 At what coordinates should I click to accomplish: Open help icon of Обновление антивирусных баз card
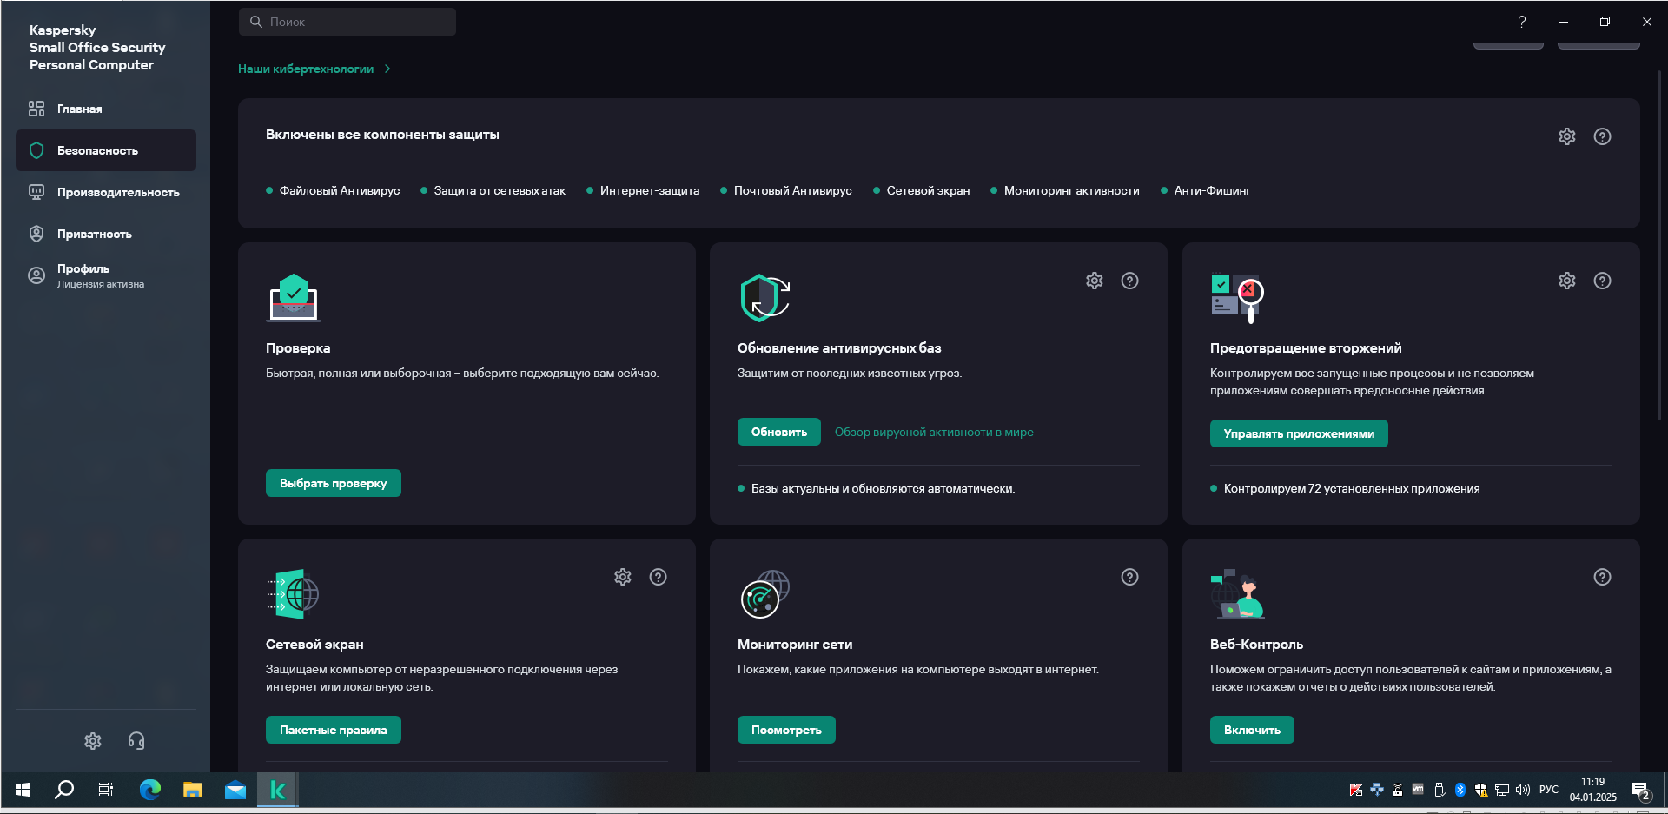click(1129, 281)
